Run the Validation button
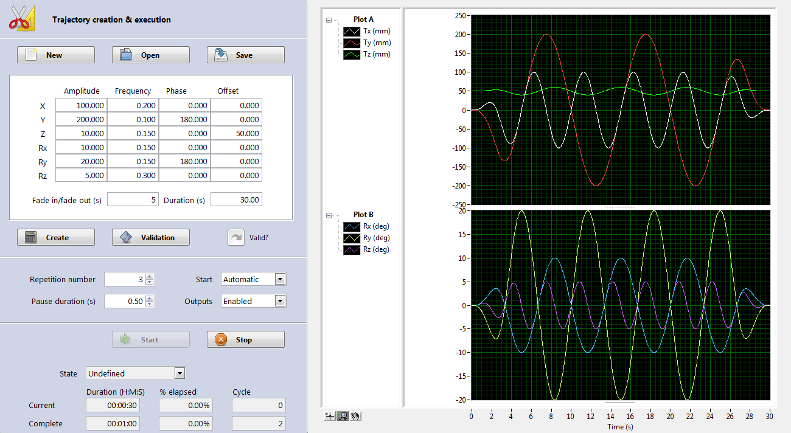The height and width of the screenshot is (433, 791). 151,237
